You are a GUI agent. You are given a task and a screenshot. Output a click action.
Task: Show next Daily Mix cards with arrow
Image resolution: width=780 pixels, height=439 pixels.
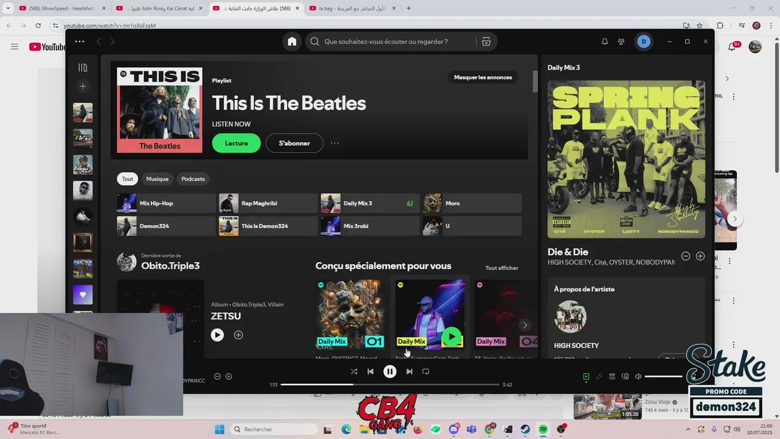(x=525, y=325)
